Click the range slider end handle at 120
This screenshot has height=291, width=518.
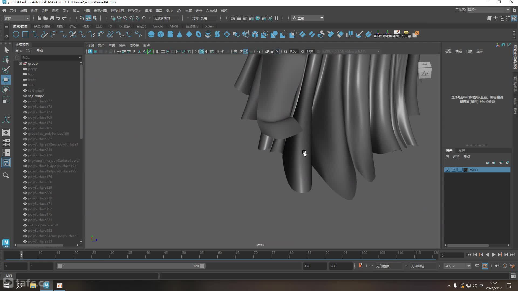point(202,266)
